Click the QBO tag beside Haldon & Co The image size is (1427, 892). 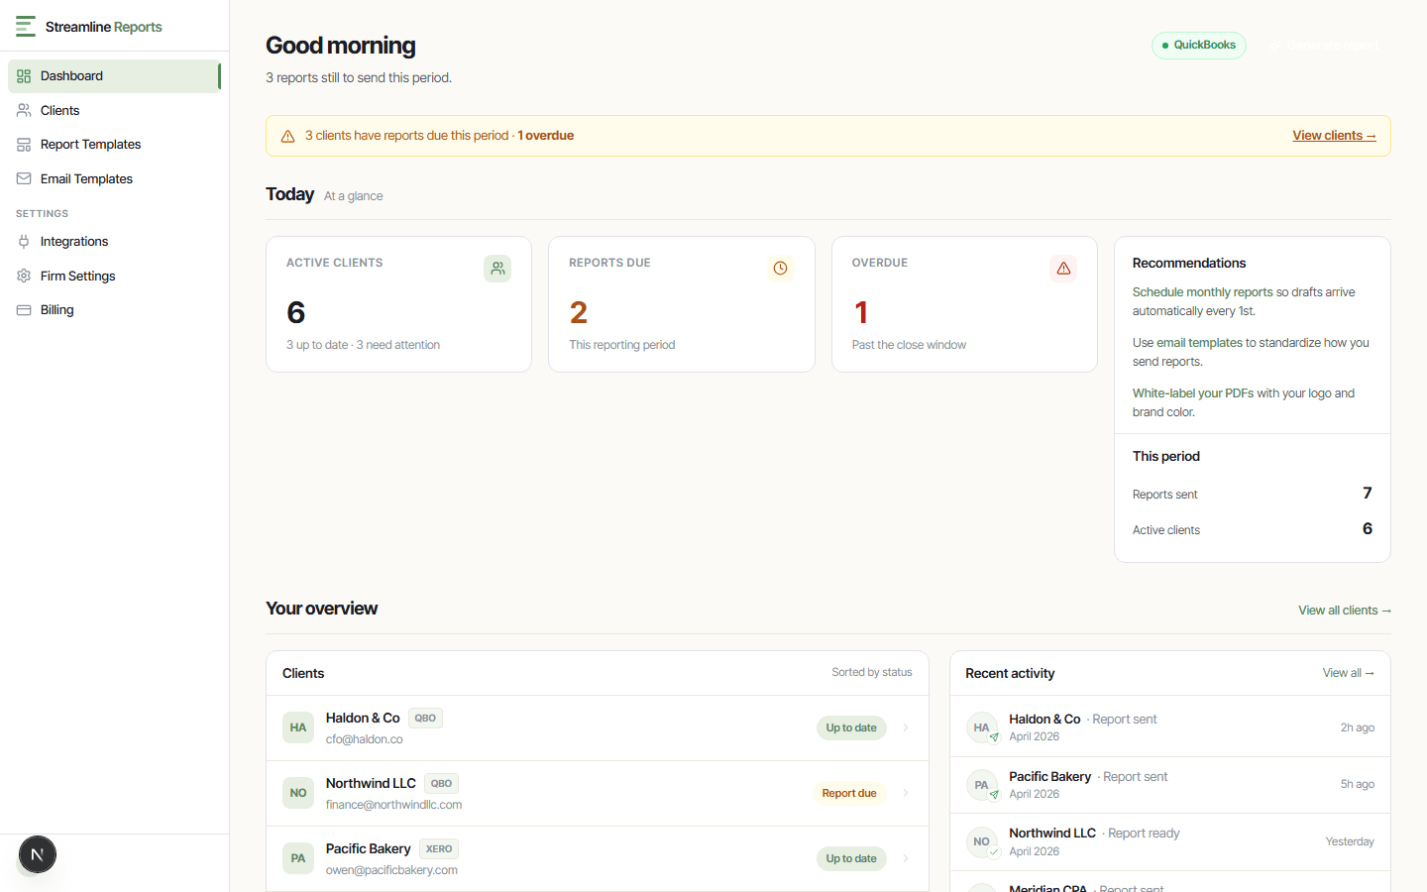pos(425,719)
